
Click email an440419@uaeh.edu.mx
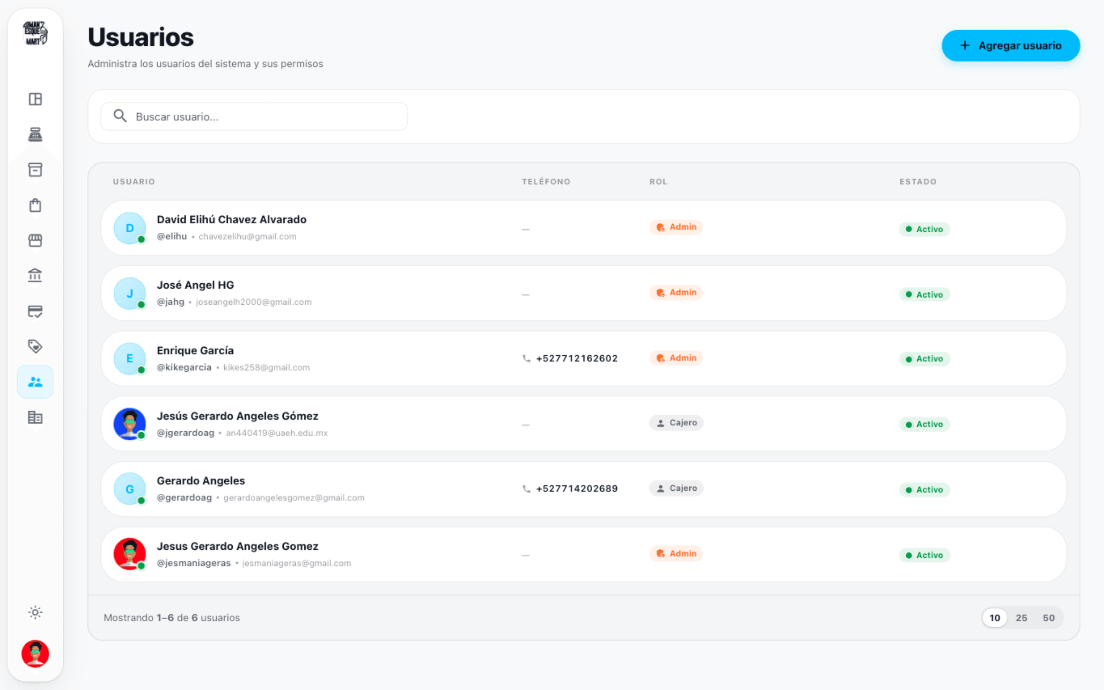(277, 433)
